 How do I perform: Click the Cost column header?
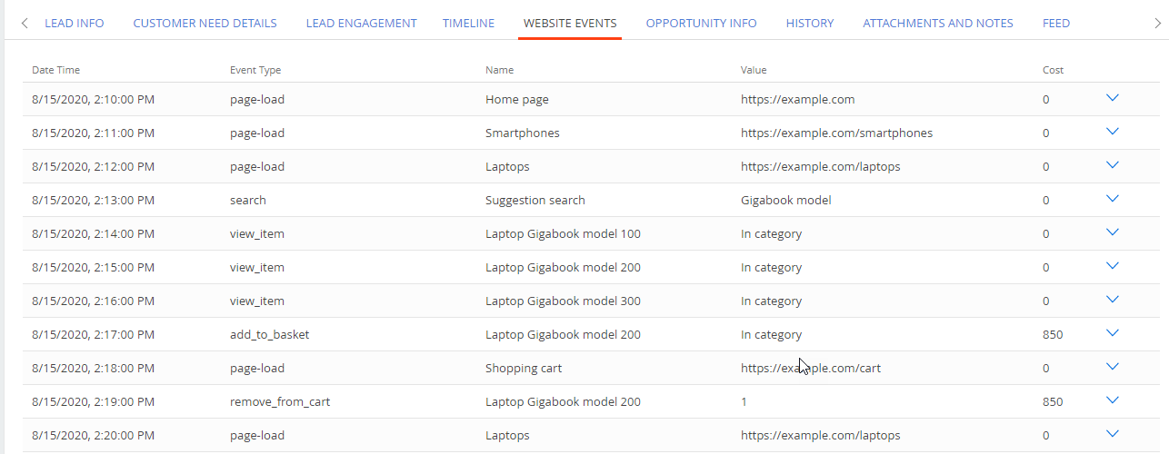click(x=1053, y=70)
